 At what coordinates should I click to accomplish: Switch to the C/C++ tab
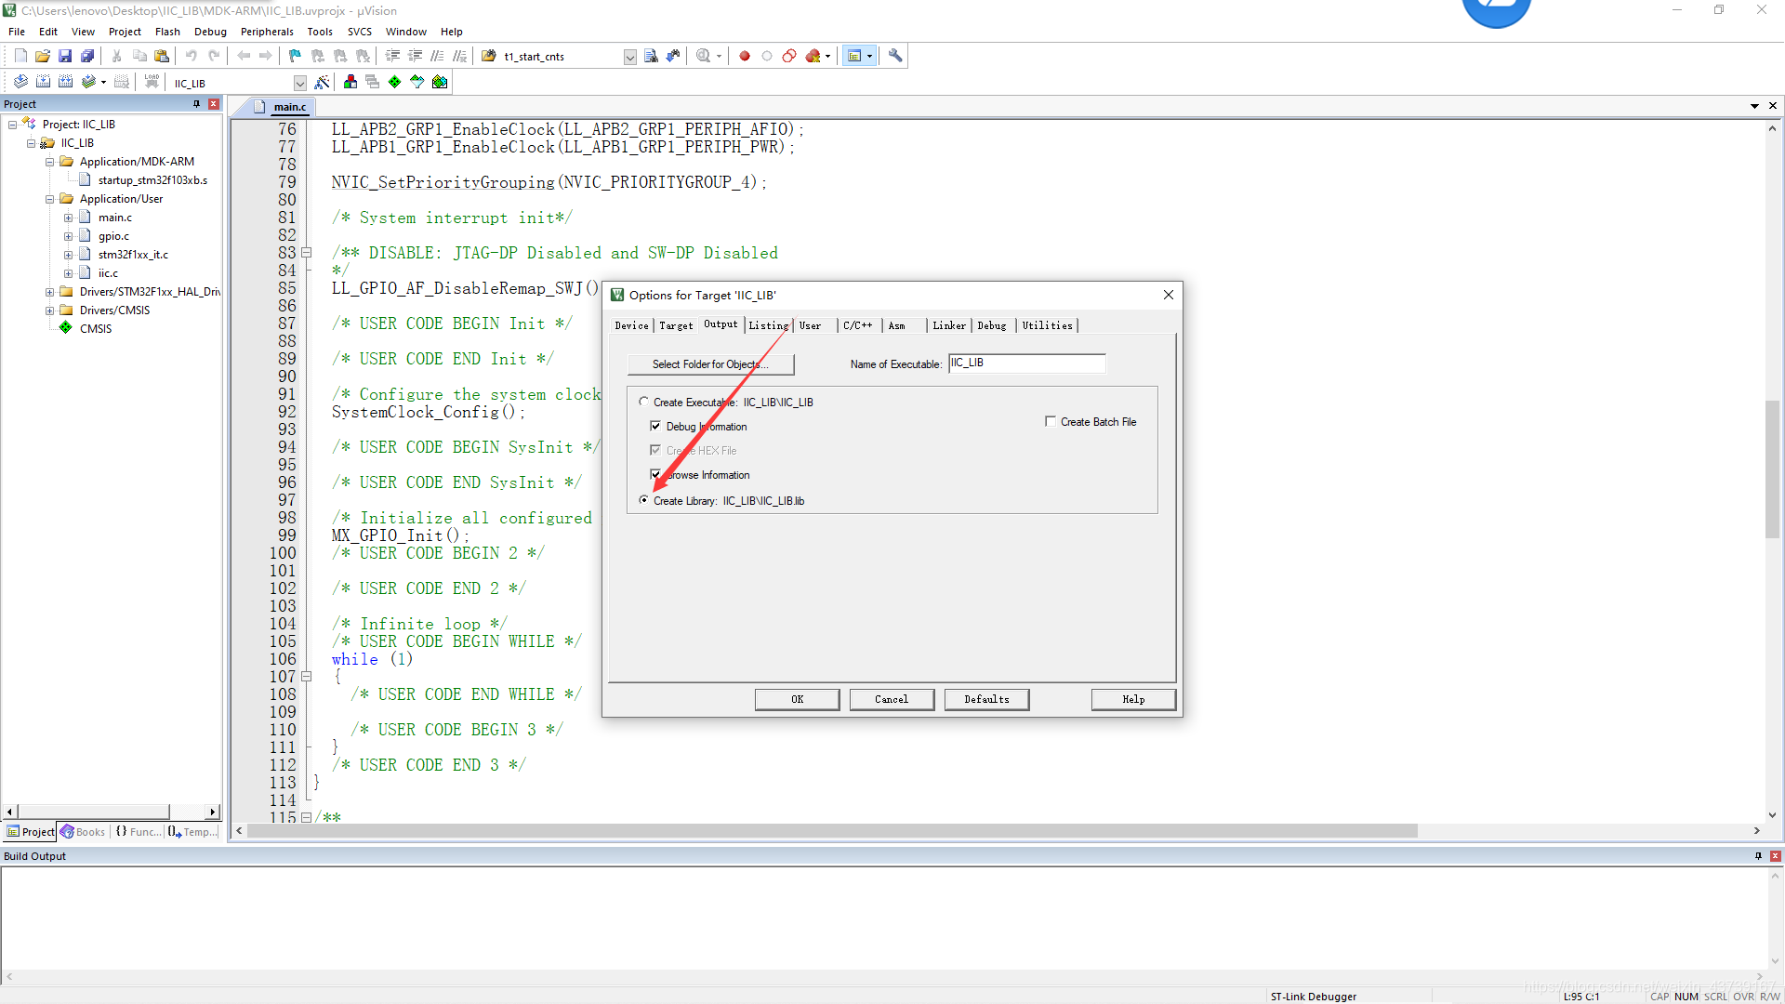855,324
